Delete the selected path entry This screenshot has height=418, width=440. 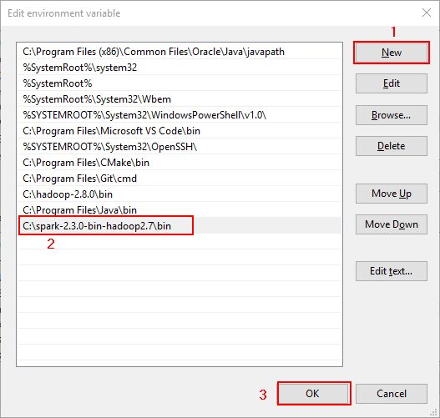click(392, 146)
